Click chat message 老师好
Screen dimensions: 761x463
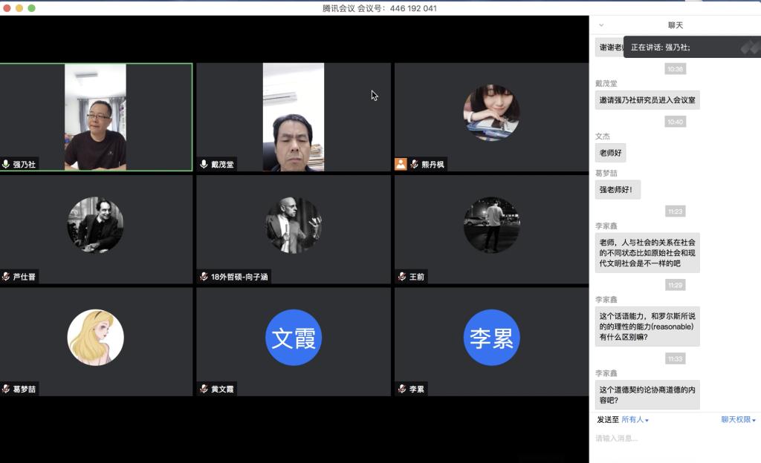611,153
